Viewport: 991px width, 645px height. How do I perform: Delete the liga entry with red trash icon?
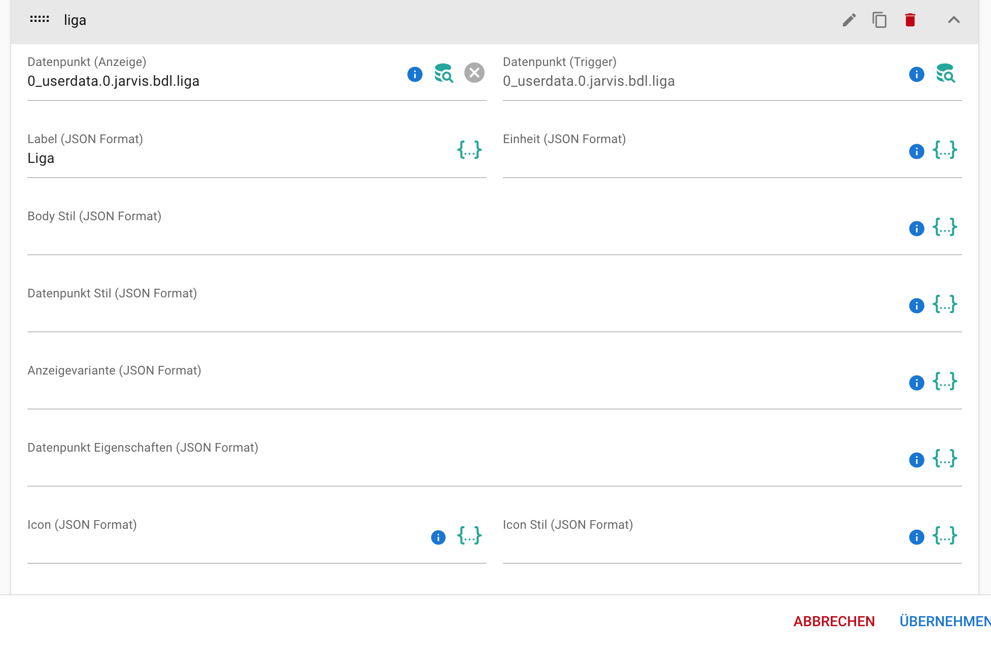pyautogui.click(x=910, y=20)
